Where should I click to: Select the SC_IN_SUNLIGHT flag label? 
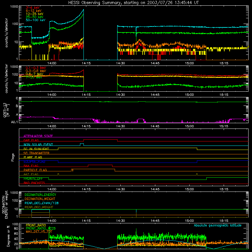pos(36,149)
